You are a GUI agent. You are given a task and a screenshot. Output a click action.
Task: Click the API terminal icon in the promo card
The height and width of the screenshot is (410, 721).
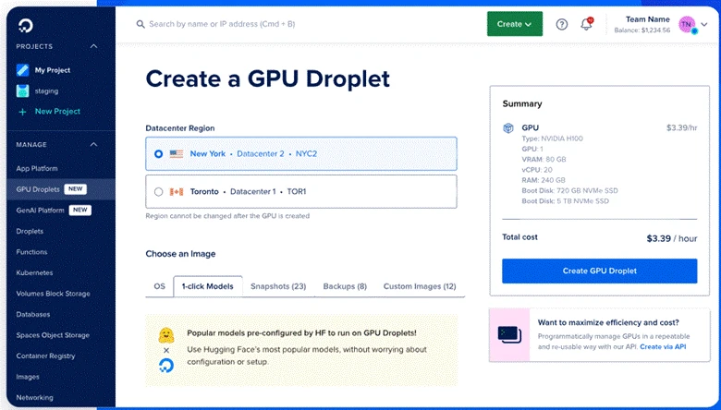click(x=509, y=334)
